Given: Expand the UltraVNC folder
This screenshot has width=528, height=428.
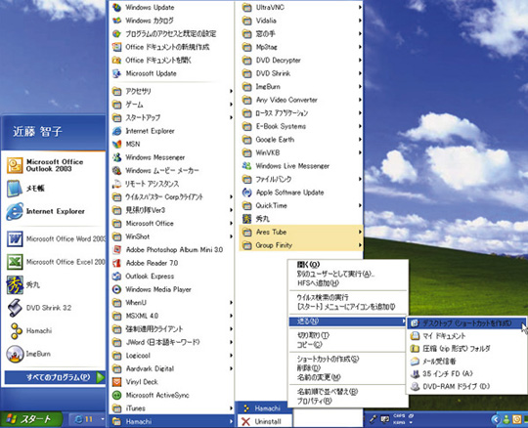Looking at the screenshot, I should click(301, 8).
